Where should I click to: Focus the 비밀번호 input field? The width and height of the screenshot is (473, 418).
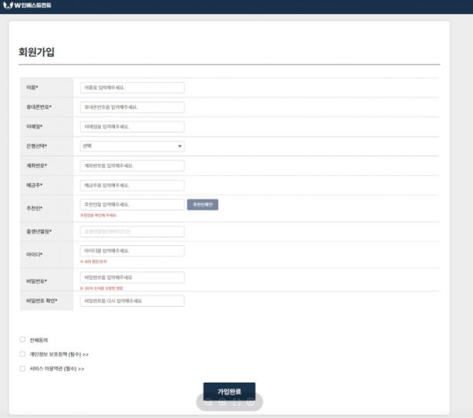tap(132, 278)
